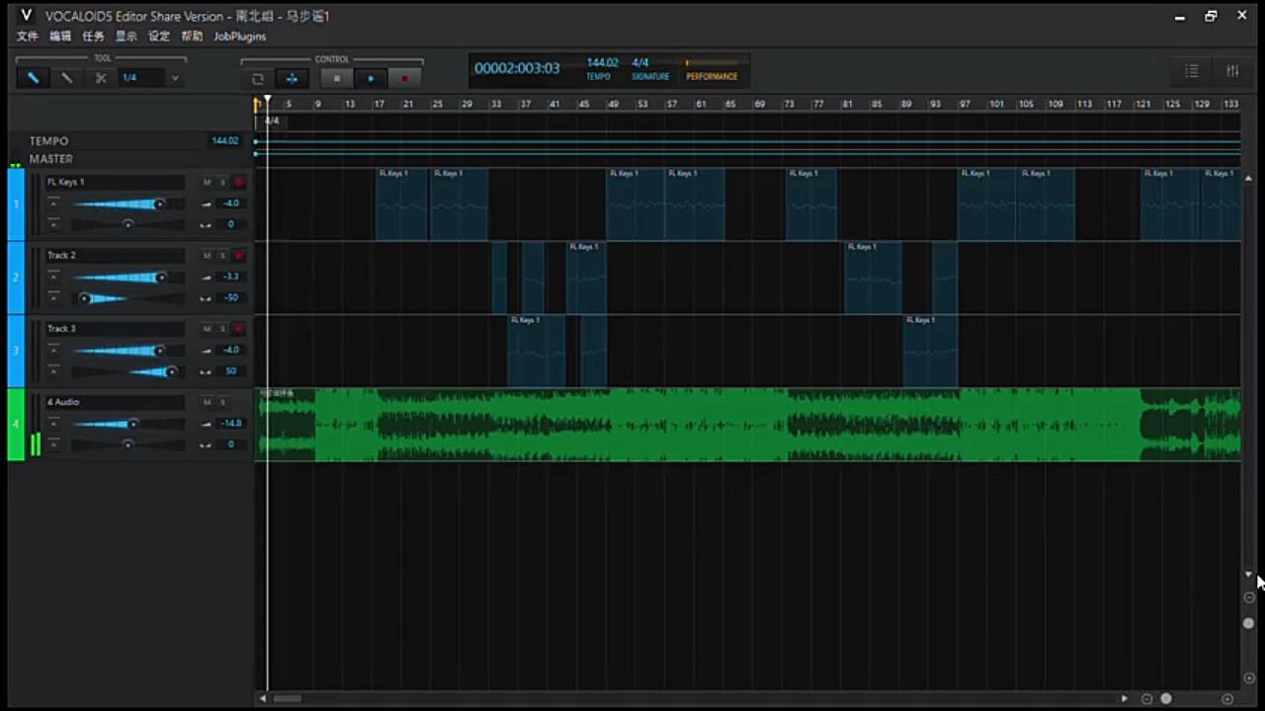Toggle loop playback in CONTROL section
Image resolution: width=1265 pixels, height=711 pixels.
pos(258,78)
